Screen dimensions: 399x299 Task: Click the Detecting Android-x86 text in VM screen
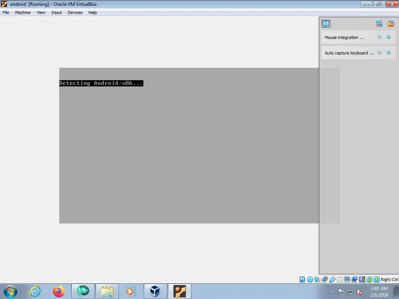[101, 83]
